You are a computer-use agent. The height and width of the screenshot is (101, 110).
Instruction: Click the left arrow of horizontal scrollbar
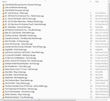click(1, 100)
